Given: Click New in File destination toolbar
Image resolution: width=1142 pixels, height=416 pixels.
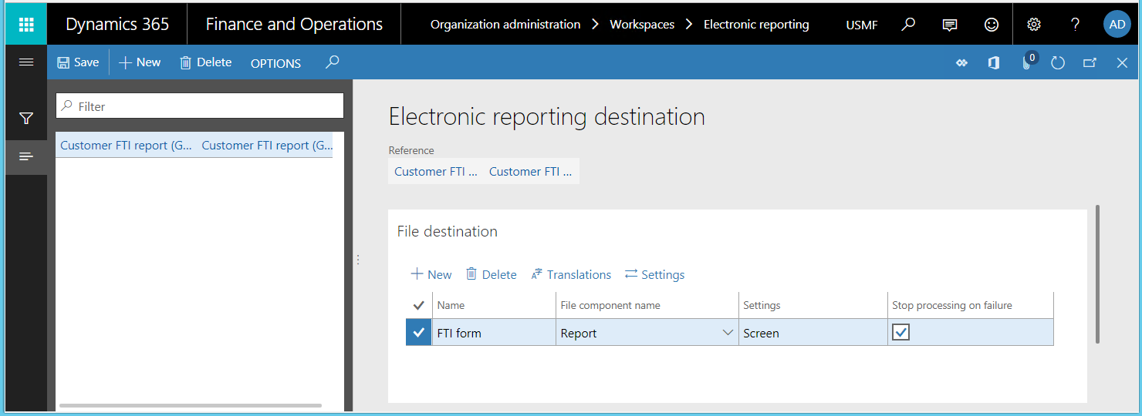Looking at the screenshot, I should 431,274.
